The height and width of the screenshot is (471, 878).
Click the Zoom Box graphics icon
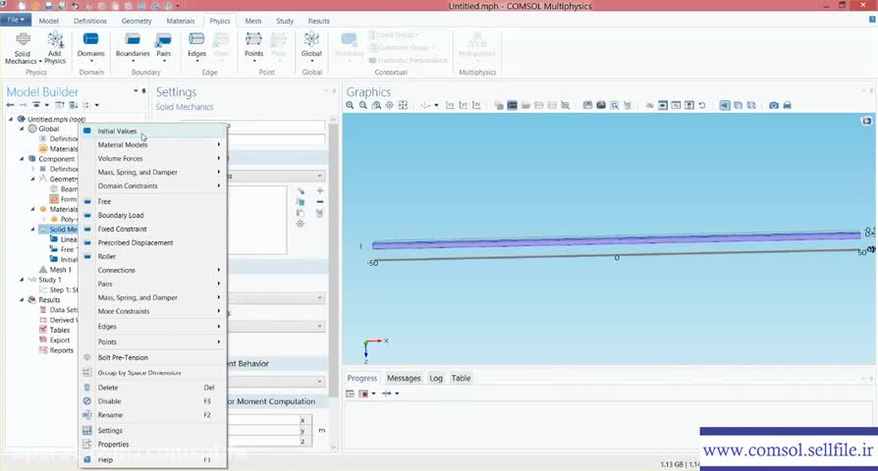[x=376, y=105]
